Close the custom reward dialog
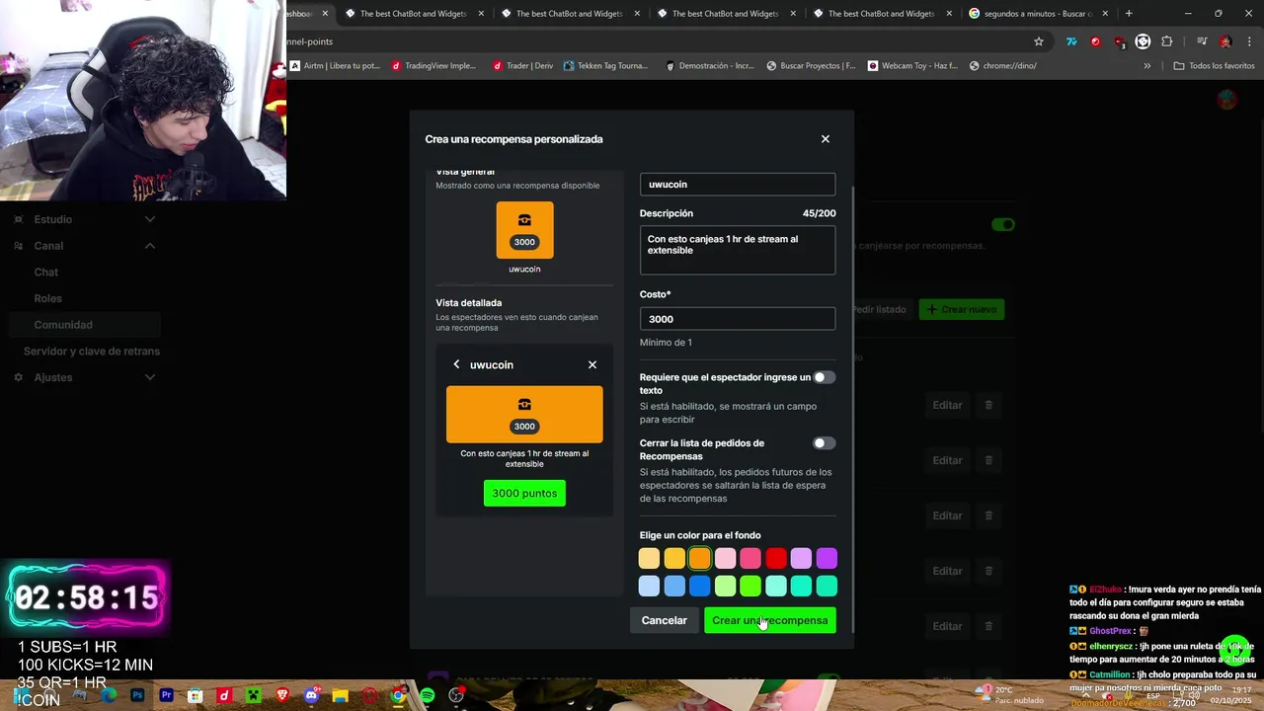Viewport: 1264px width, 711px height. tap(826, 139)
